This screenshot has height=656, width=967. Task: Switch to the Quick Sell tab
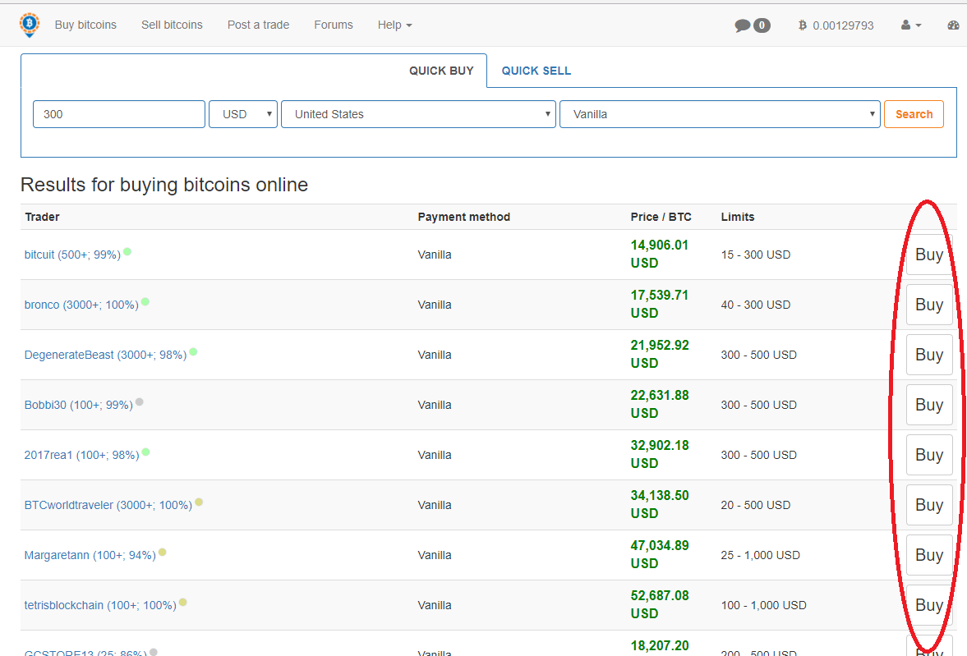click(x=536, y=71)
